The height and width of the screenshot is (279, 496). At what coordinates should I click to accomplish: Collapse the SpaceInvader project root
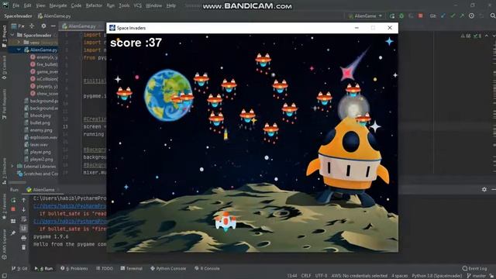click(12, 35)
